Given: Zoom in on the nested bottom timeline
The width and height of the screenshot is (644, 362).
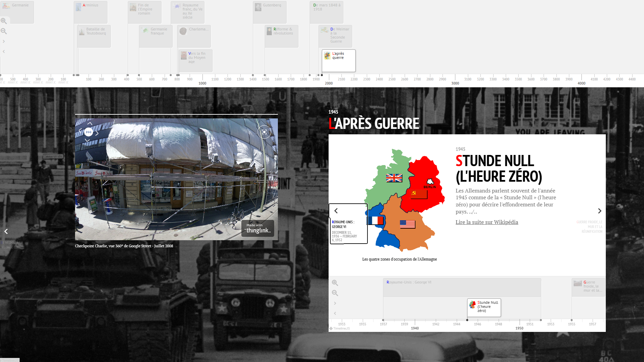Looking at the screenshot, I should pos(335,283).
